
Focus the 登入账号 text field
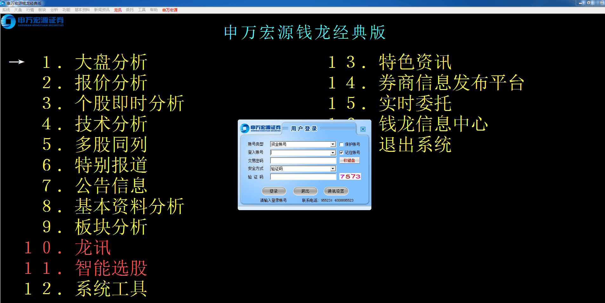tap(300, 153)
